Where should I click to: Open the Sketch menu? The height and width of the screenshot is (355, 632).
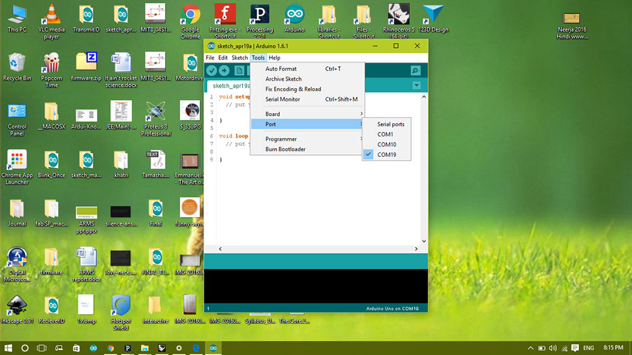240,57
